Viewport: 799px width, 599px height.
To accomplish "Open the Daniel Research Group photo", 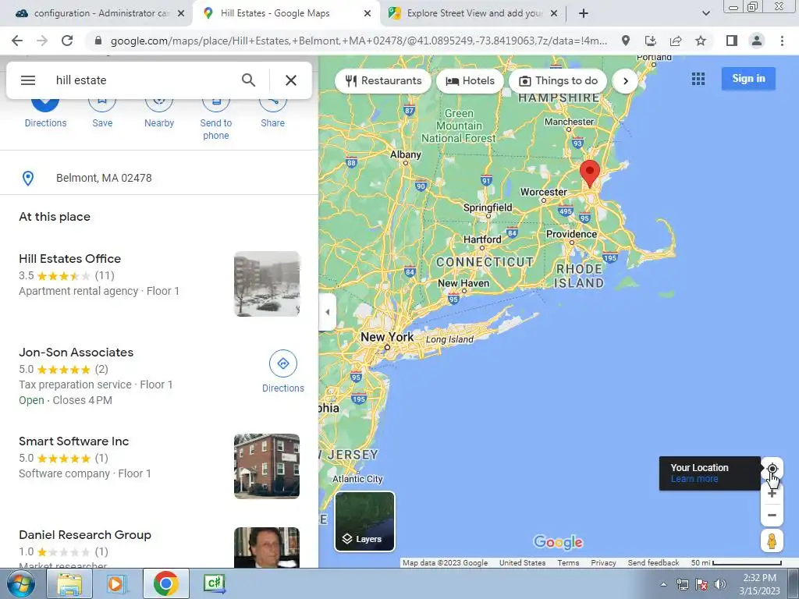I will click(267, 548).
